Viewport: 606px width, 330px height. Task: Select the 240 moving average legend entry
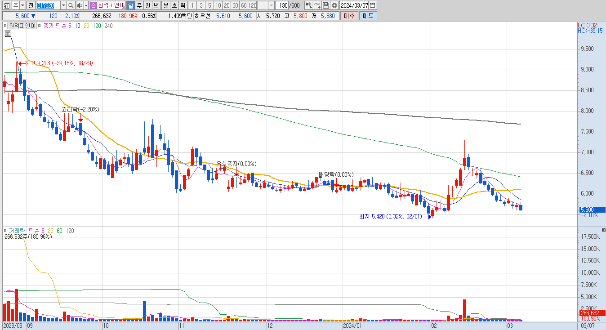[x=108, y=26]
